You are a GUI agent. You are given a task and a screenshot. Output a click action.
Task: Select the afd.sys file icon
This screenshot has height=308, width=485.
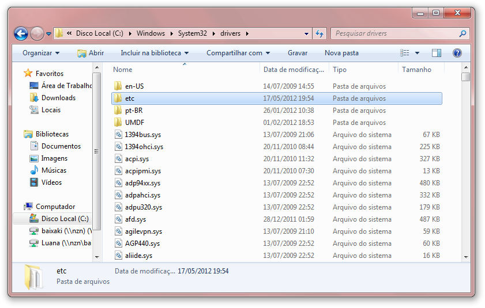tap(118, 219)
